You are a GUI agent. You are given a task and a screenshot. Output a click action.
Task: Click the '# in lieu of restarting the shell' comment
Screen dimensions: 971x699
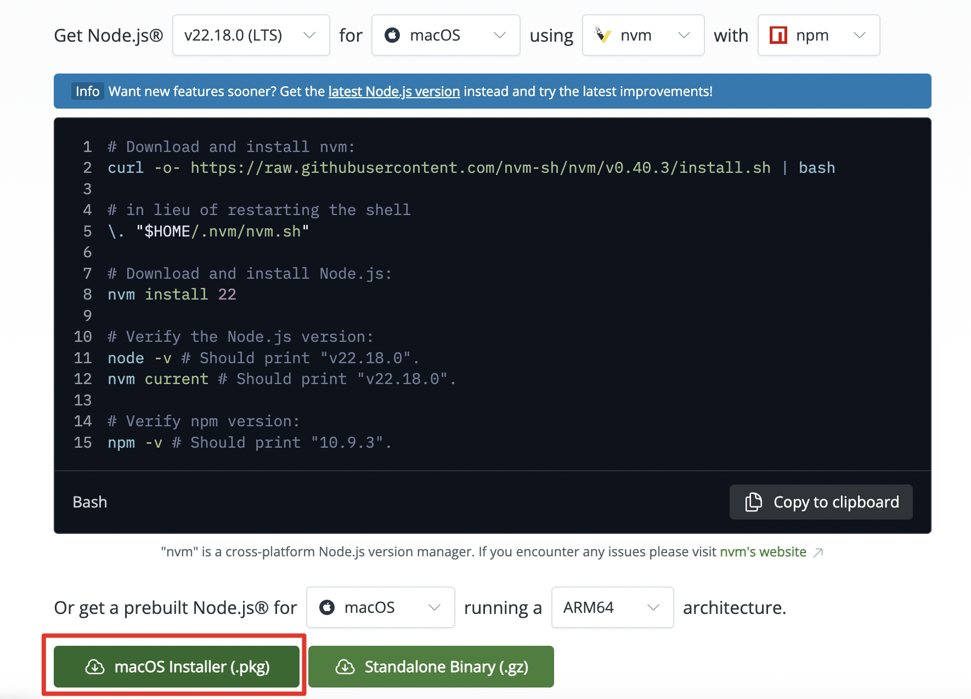pyautogui.click(x=259, y=210)
